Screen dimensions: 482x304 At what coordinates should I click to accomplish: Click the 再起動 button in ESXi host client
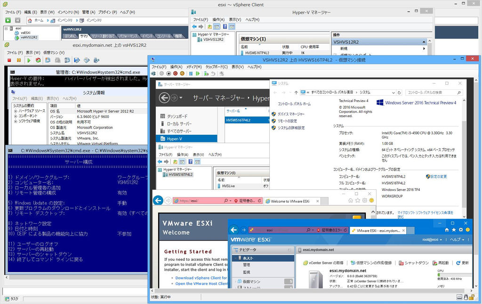(x=441, y=263)
